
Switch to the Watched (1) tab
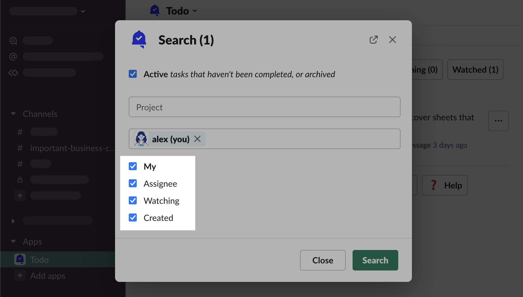[475, 70]
